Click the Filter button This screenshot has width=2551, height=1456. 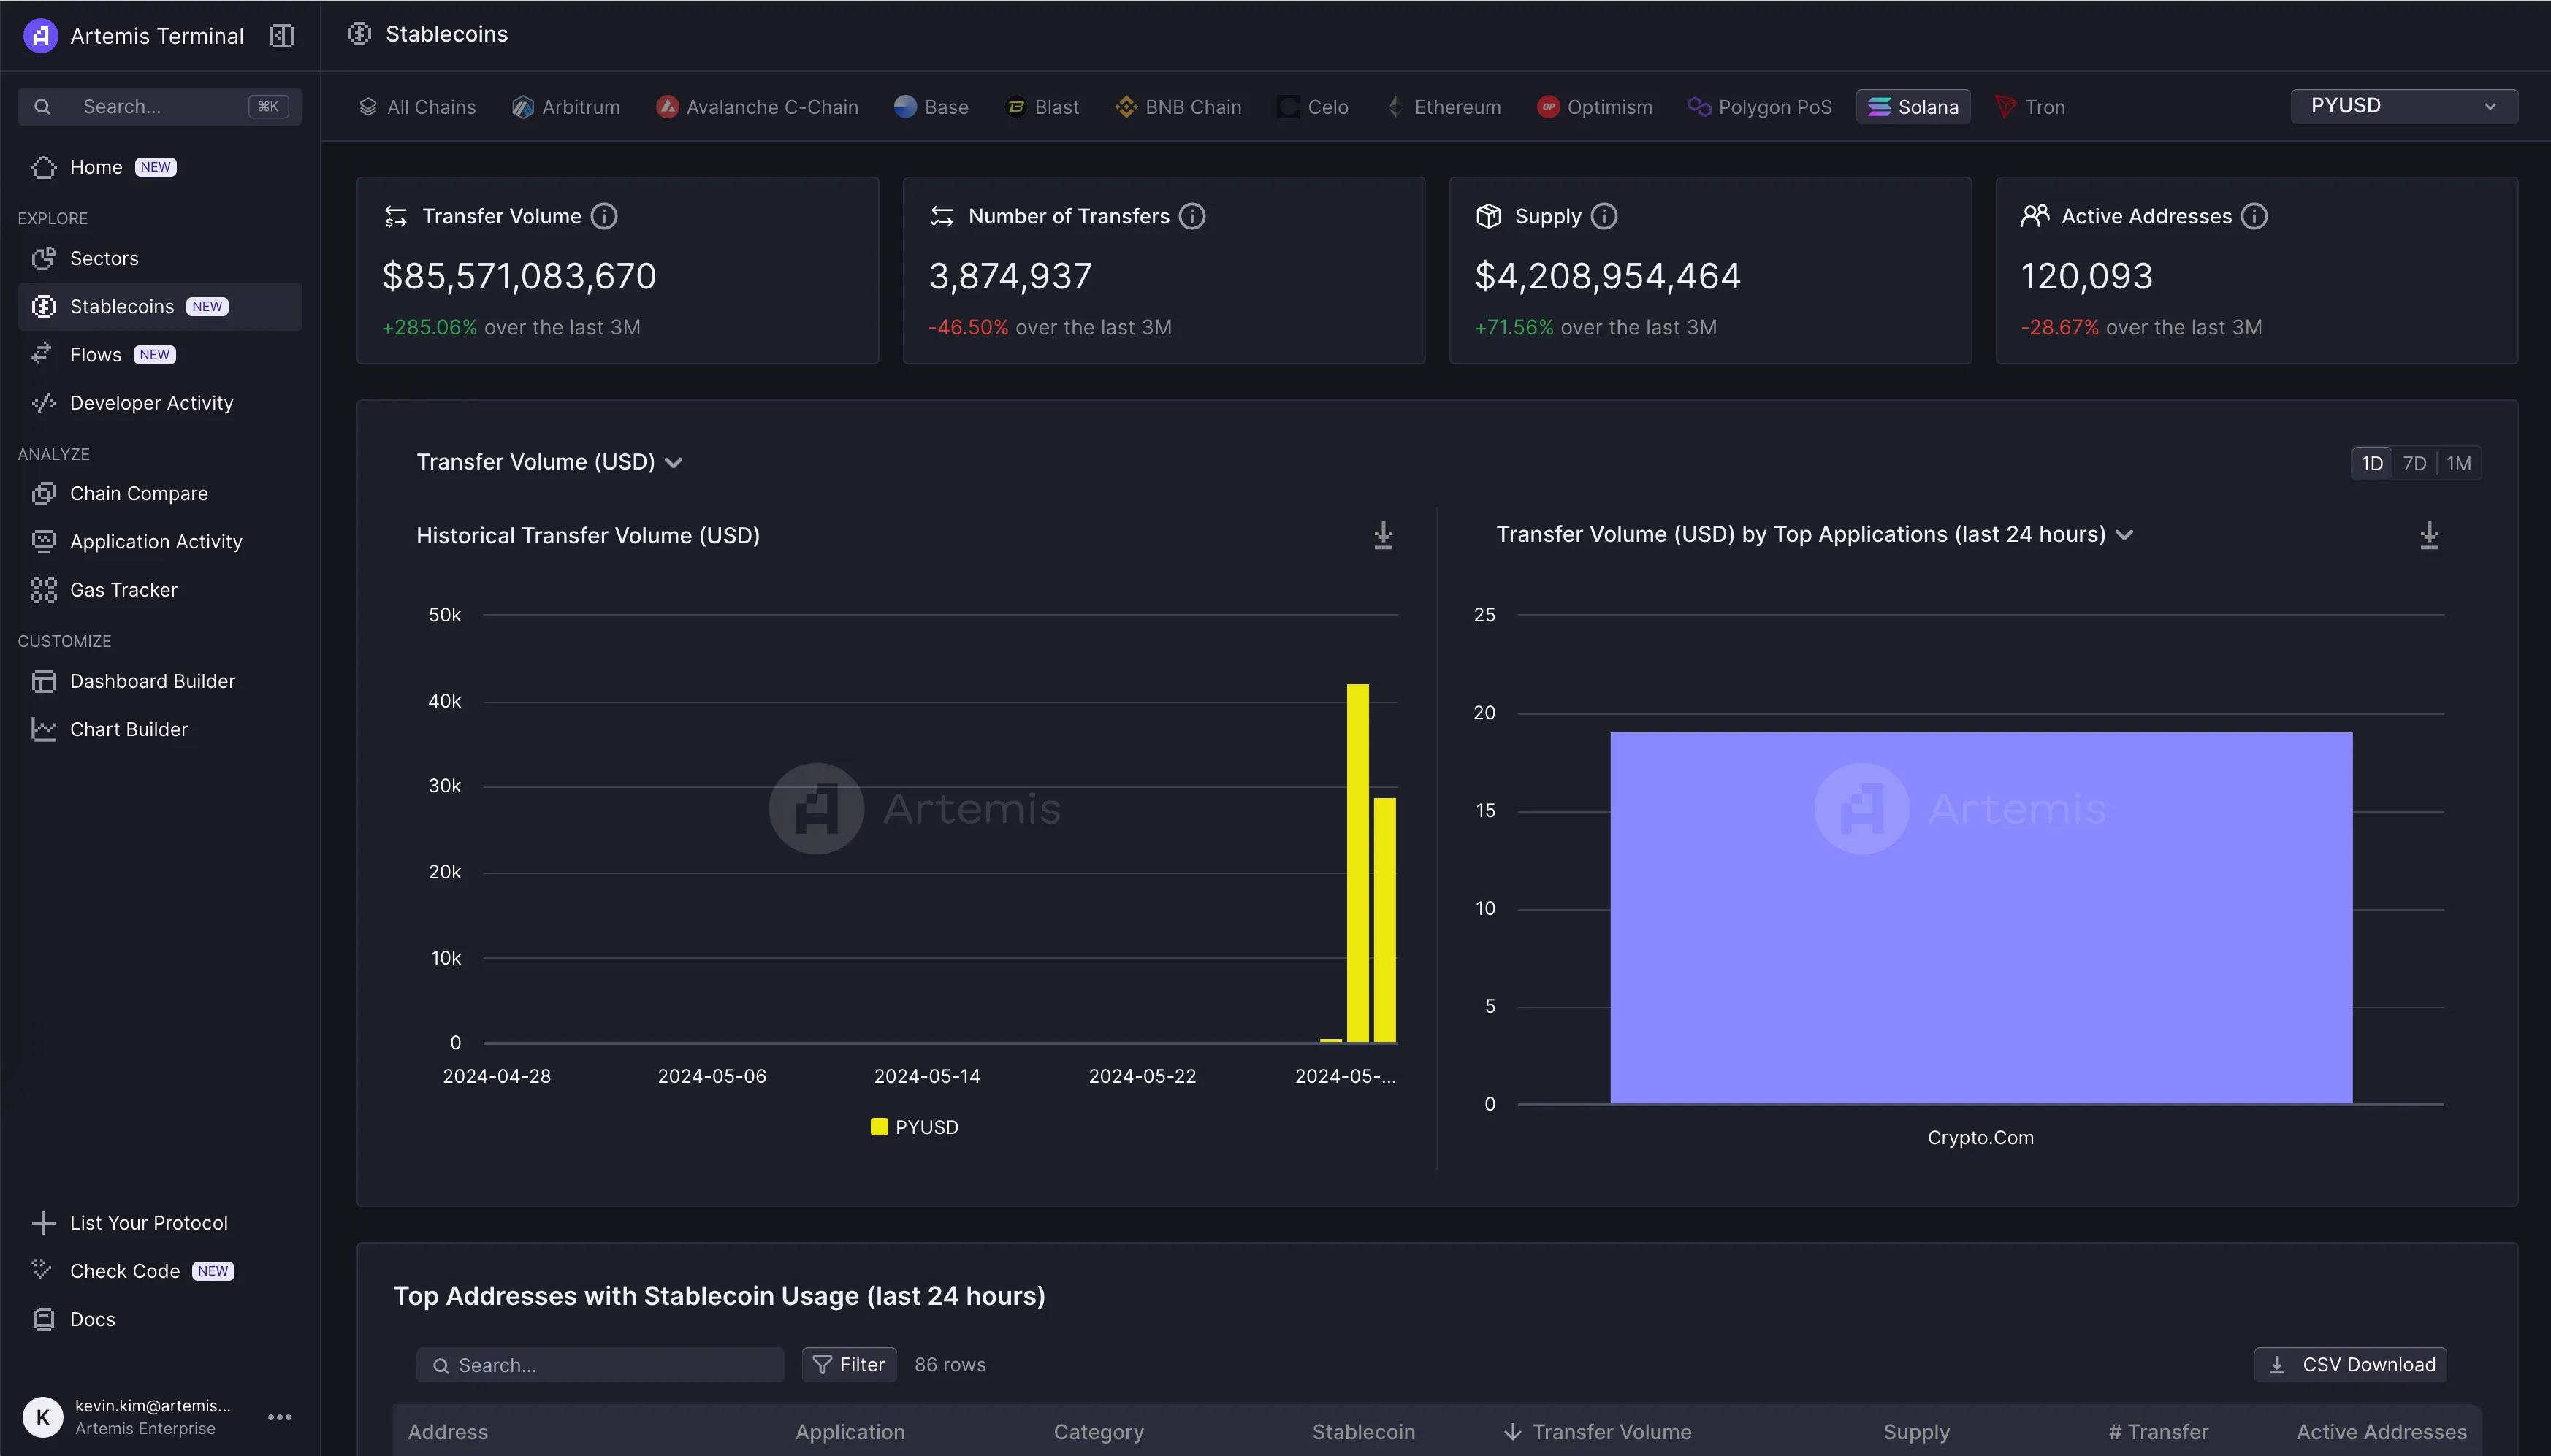(x=850, y=1364)
